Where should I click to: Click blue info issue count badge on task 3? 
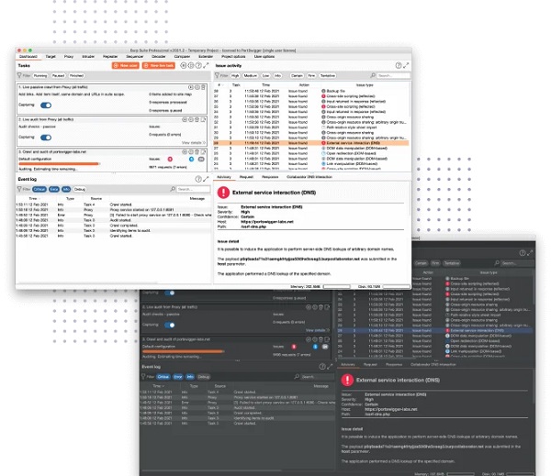click(x=191, y=159)
